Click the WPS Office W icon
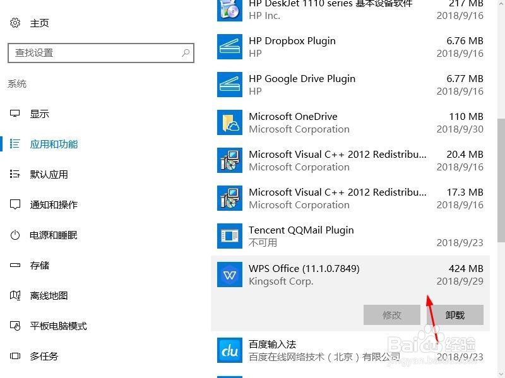The image size is (505, 378). click(x=230, y=275)
